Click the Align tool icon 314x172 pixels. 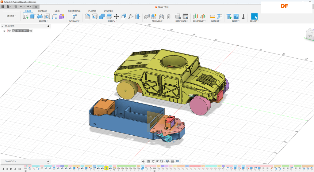tap(124, 16)
